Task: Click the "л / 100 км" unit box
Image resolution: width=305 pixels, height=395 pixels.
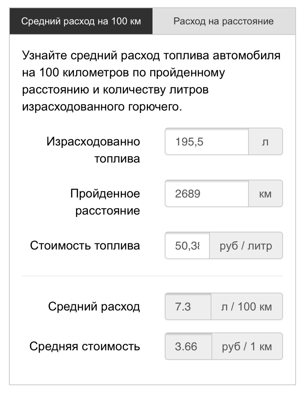Action: [246, 306]
